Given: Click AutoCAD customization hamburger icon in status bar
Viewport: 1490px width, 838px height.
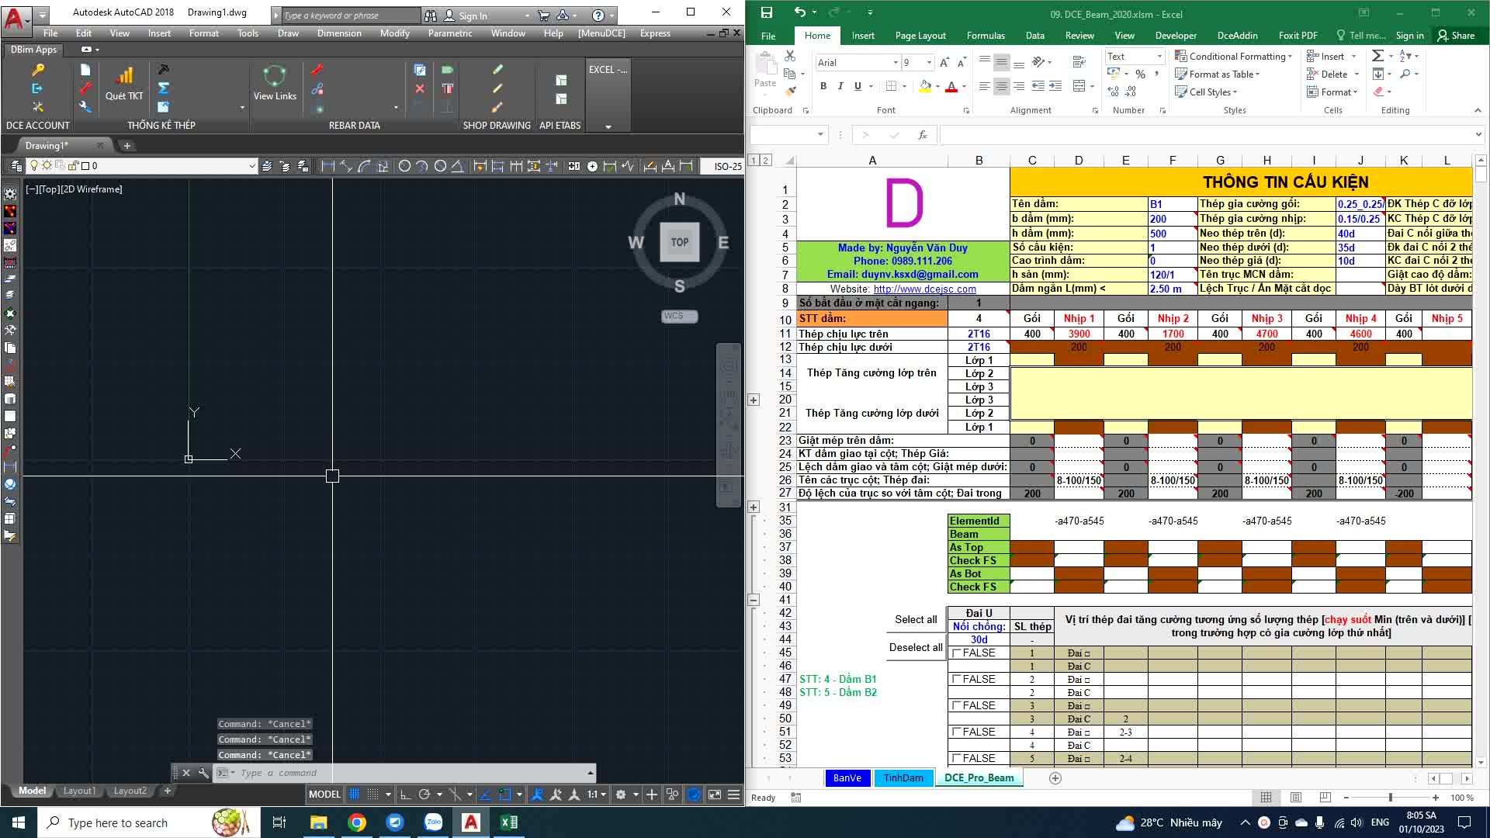Looking at the screenshot, I should pos(733,795).
